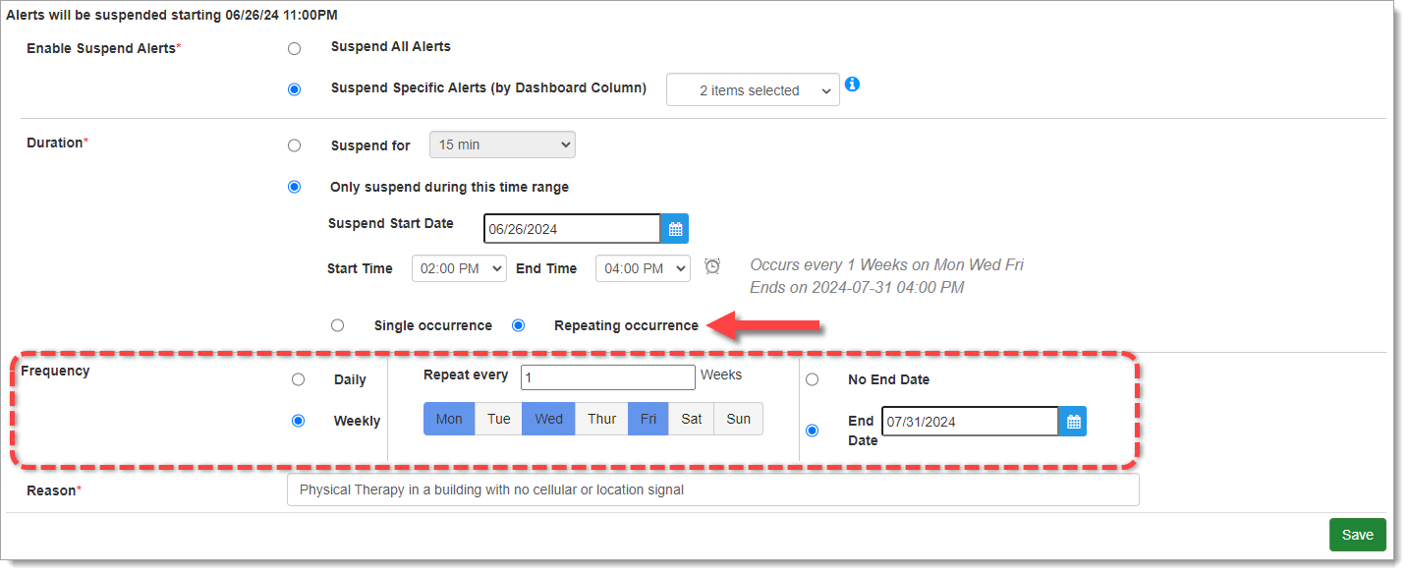This screenshot has height=575, width=1409.
Task: Select Single occurrence radio button
Action: point(337,325)
